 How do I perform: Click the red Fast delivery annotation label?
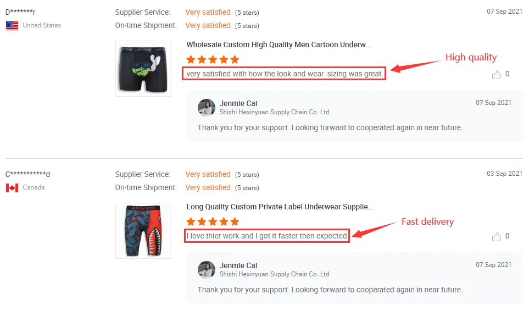click(x=427, y=221)
